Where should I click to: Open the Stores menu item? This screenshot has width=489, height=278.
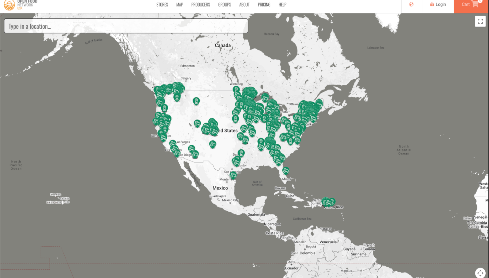pyautogui.click(x=162, y=5)
